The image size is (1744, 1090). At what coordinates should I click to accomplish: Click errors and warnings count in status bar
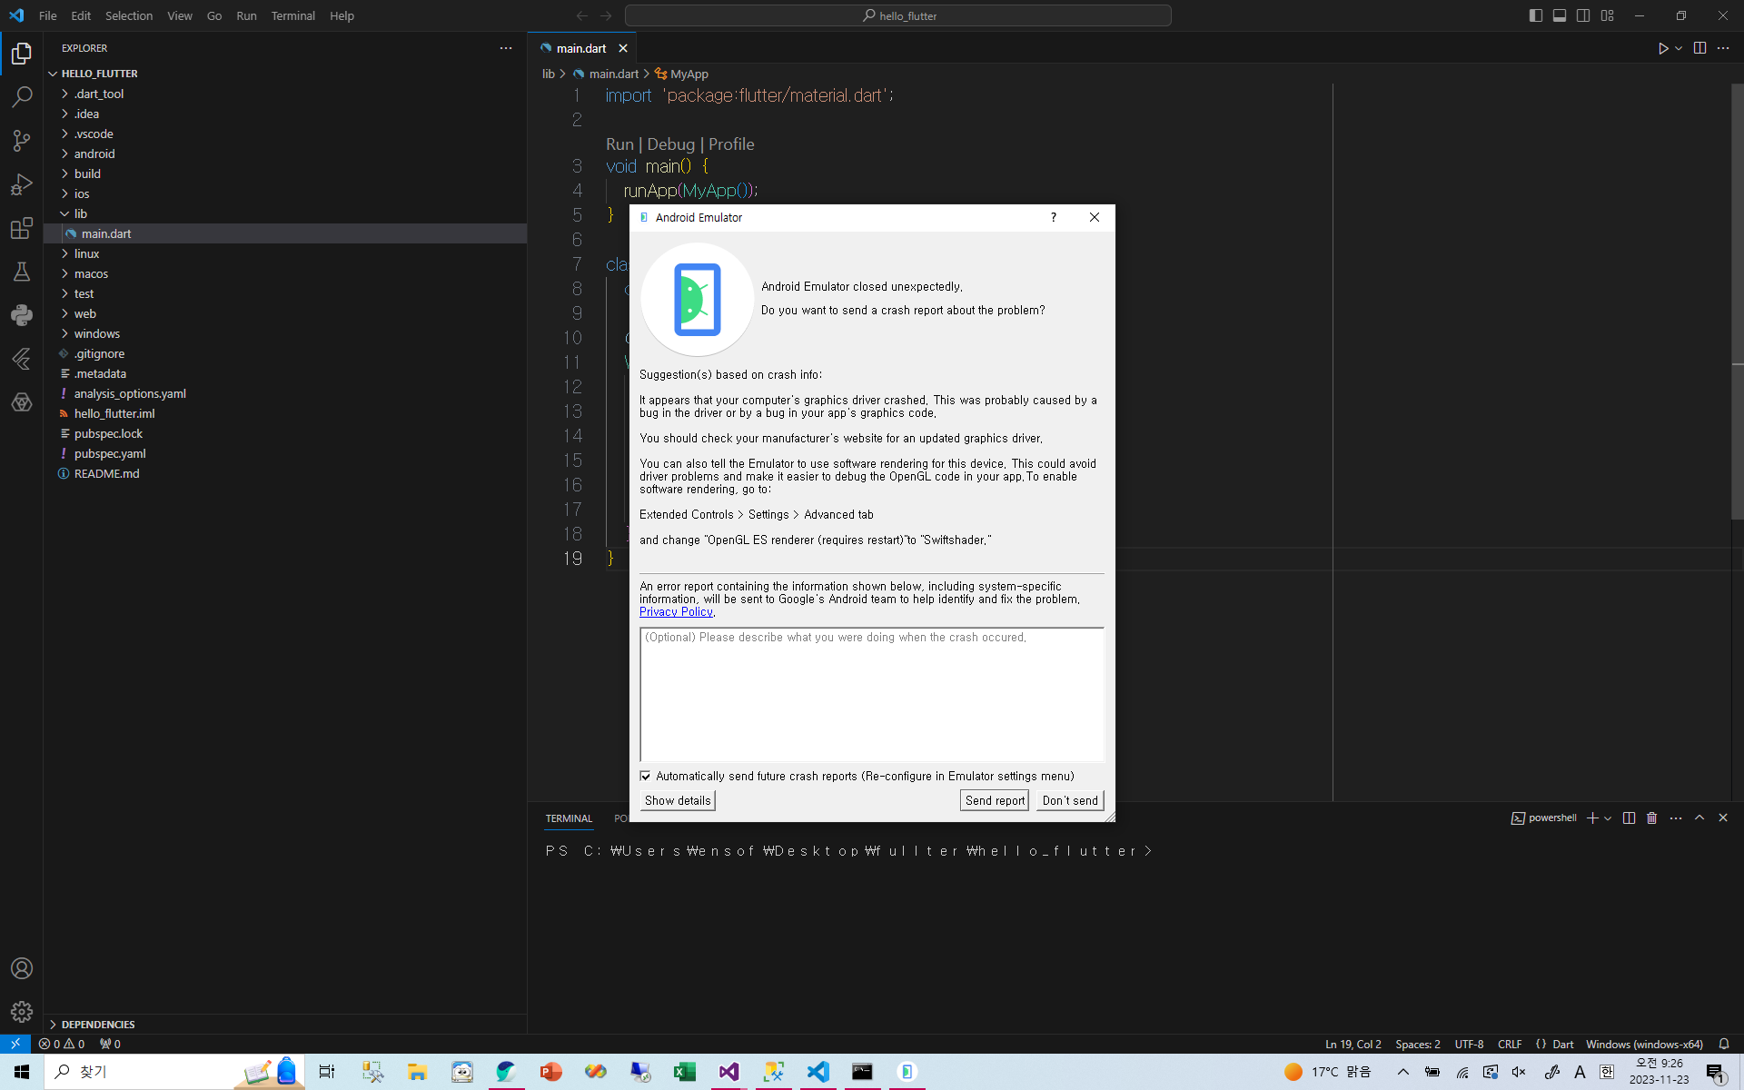(x=62, y=1045)
